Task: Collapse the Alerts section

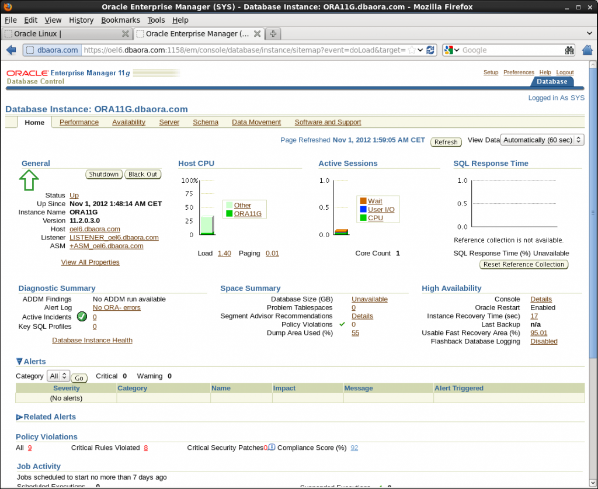Action: [x=20, y=361]
